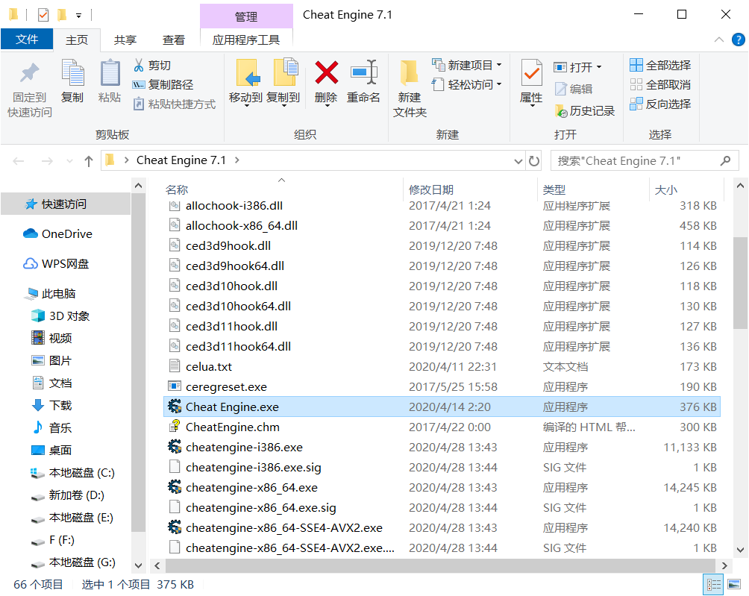Click navigation pane scroll down arrow

tap(138, 565)
